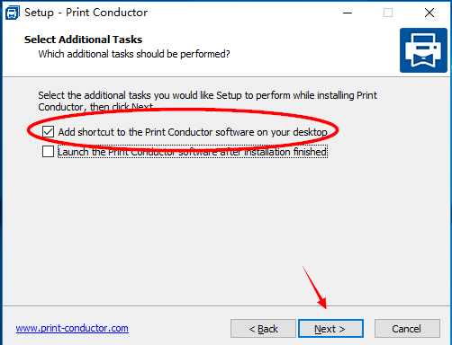
Task: Cancel the Print Conductor setup
Action: 407,329
